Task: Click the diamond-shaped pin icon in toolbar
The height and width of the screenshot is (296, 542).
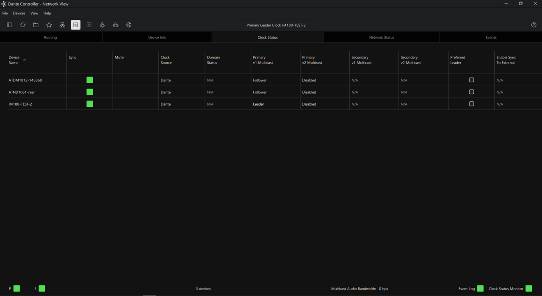Action: [x=102, y=25]
